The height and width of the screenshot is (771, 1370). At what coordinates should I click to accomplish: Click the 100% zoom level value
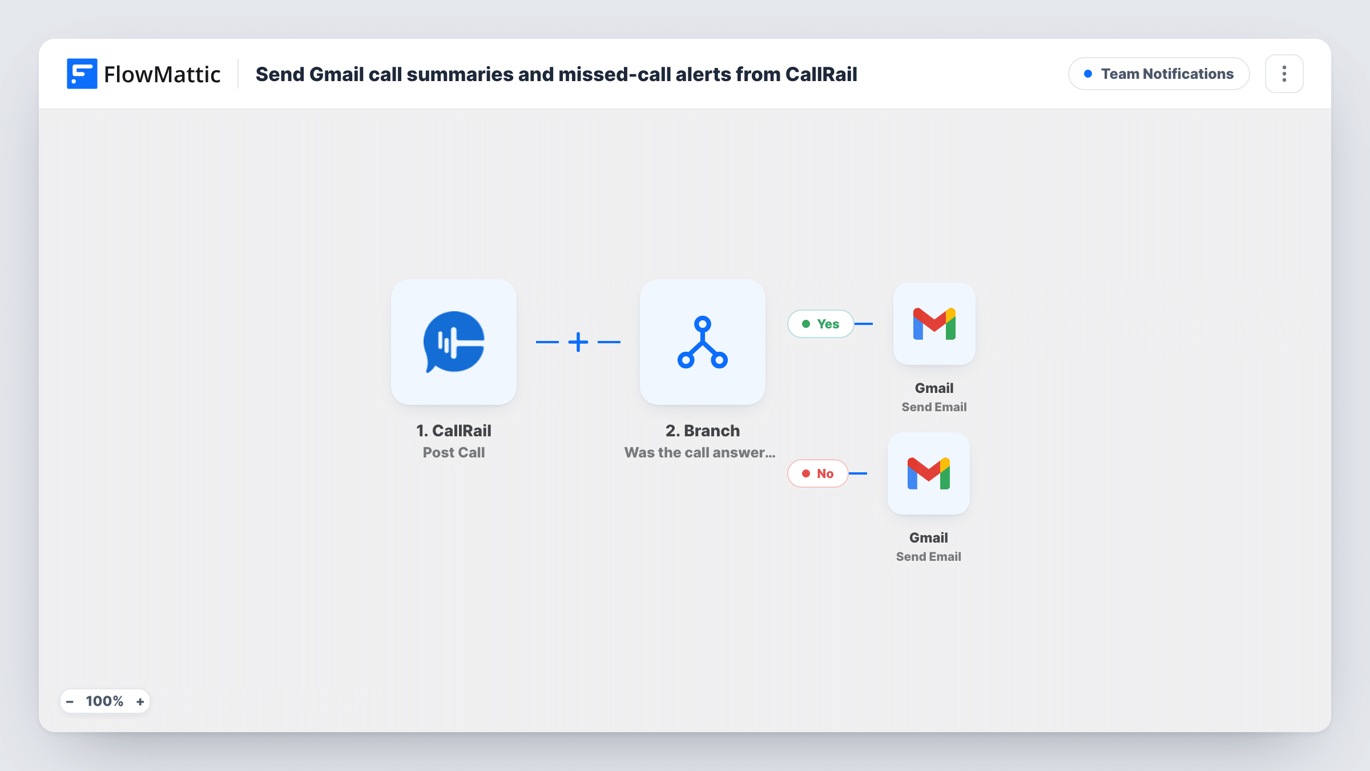pyautogui.click(x=104, y=701)
